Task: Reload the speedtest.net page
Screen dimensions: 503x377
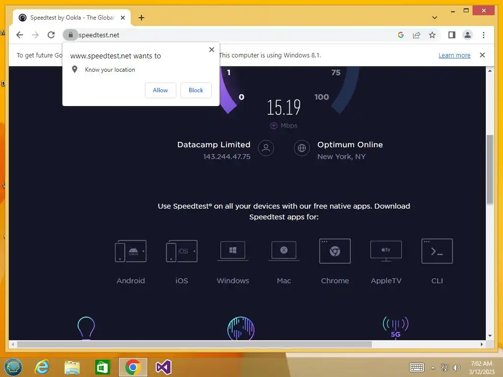Action: tap(51, 35)
